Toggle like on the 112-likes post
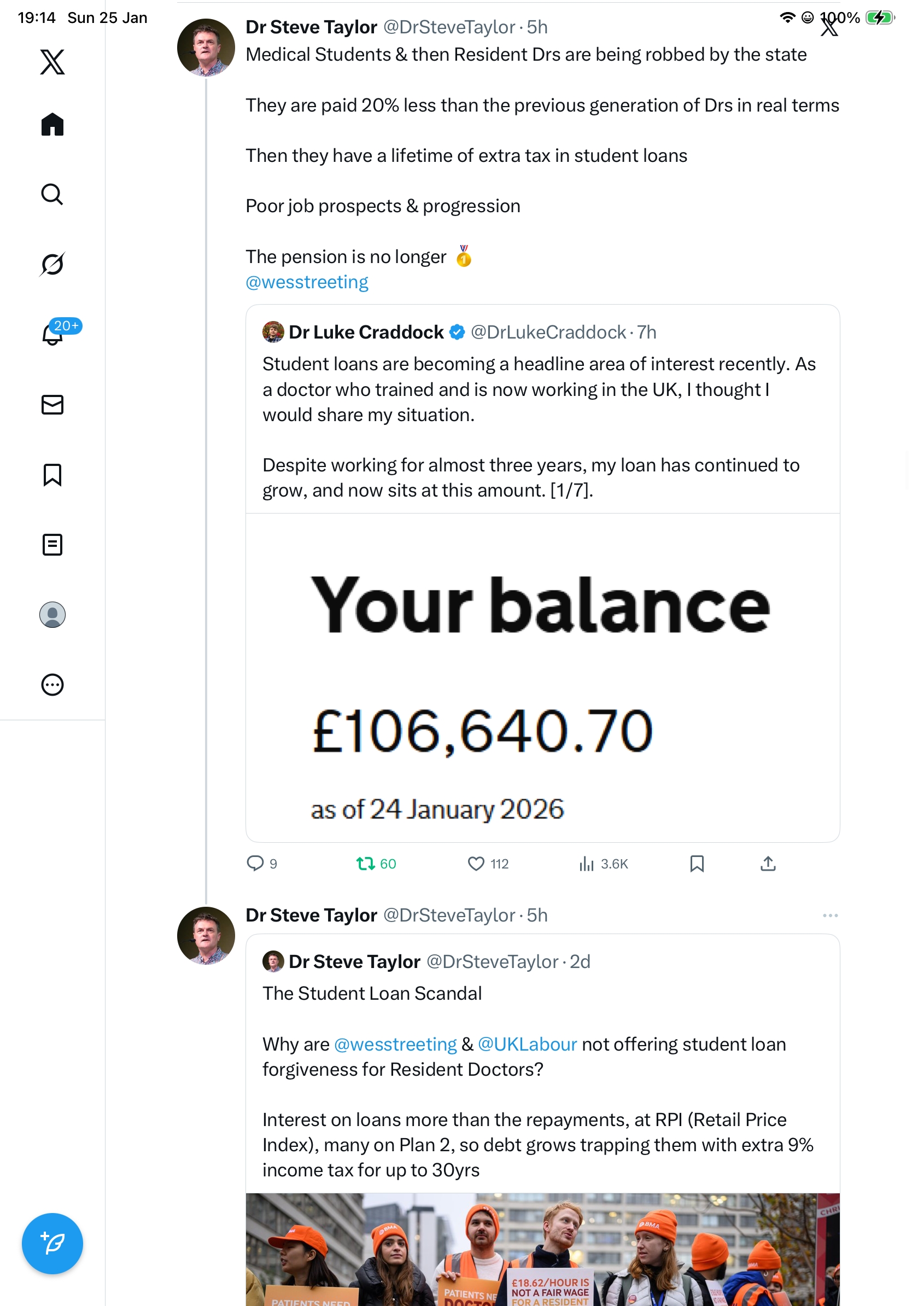This screenshot has width=912, height=1306. coord(476,864)
